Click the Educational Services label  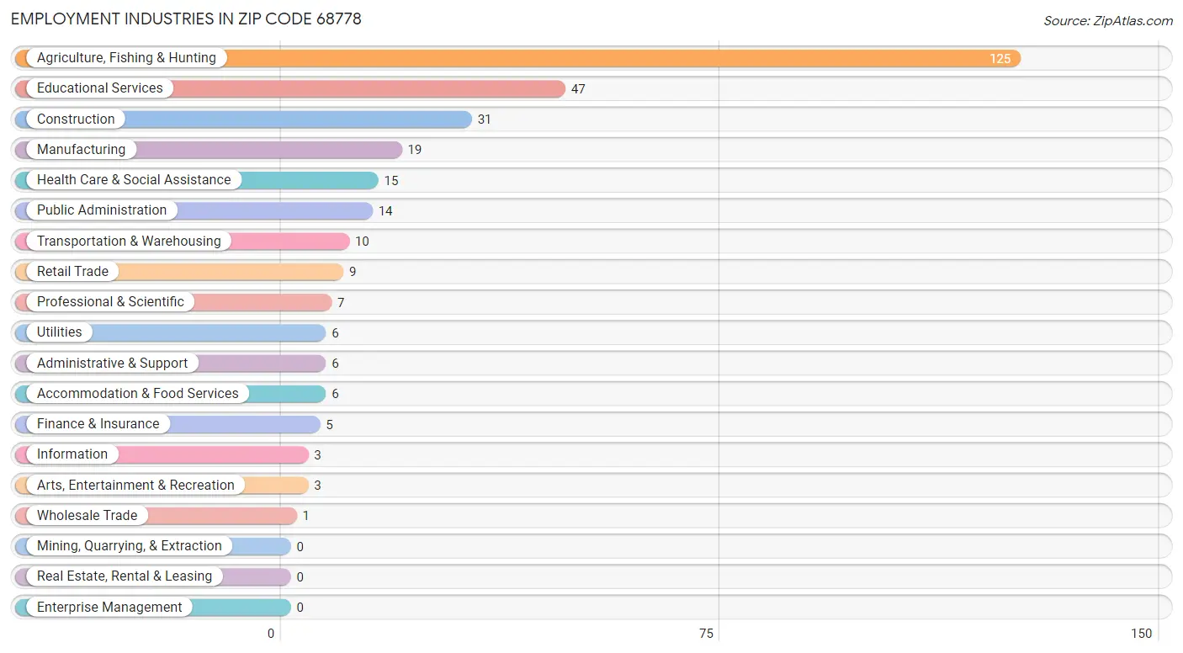pos(100,88)
